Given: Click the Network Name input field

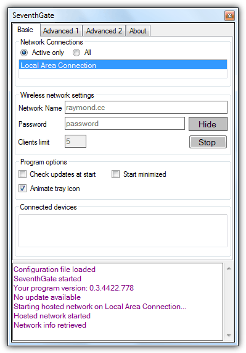Looking at the screenshot, I should [x=146, y=108].
